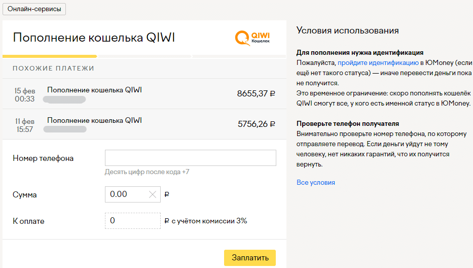Clear the Сумма field with X icon

click(x=153, y=194)
